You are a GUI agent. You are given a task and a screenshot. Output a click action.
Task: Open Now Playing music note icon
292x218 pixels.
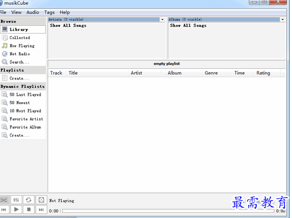pos(4,46)
